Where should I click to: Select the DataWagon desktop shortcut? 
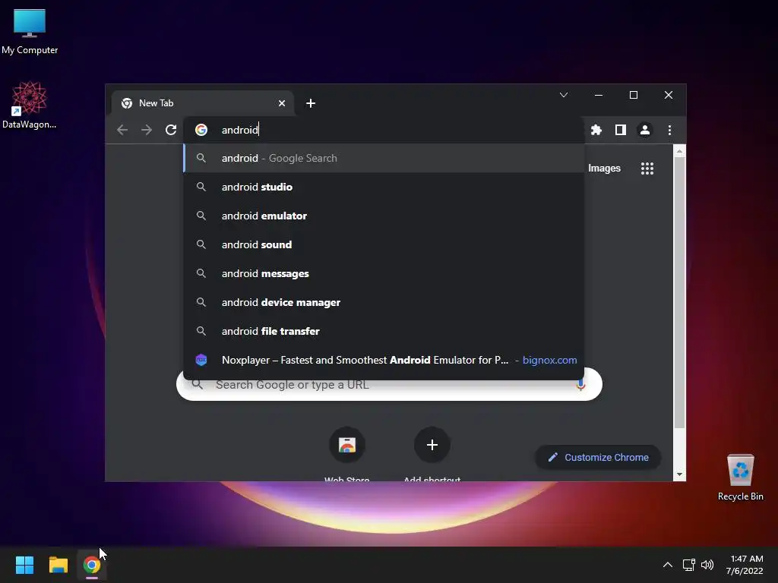pyautogui.click(x=30, y=105)
